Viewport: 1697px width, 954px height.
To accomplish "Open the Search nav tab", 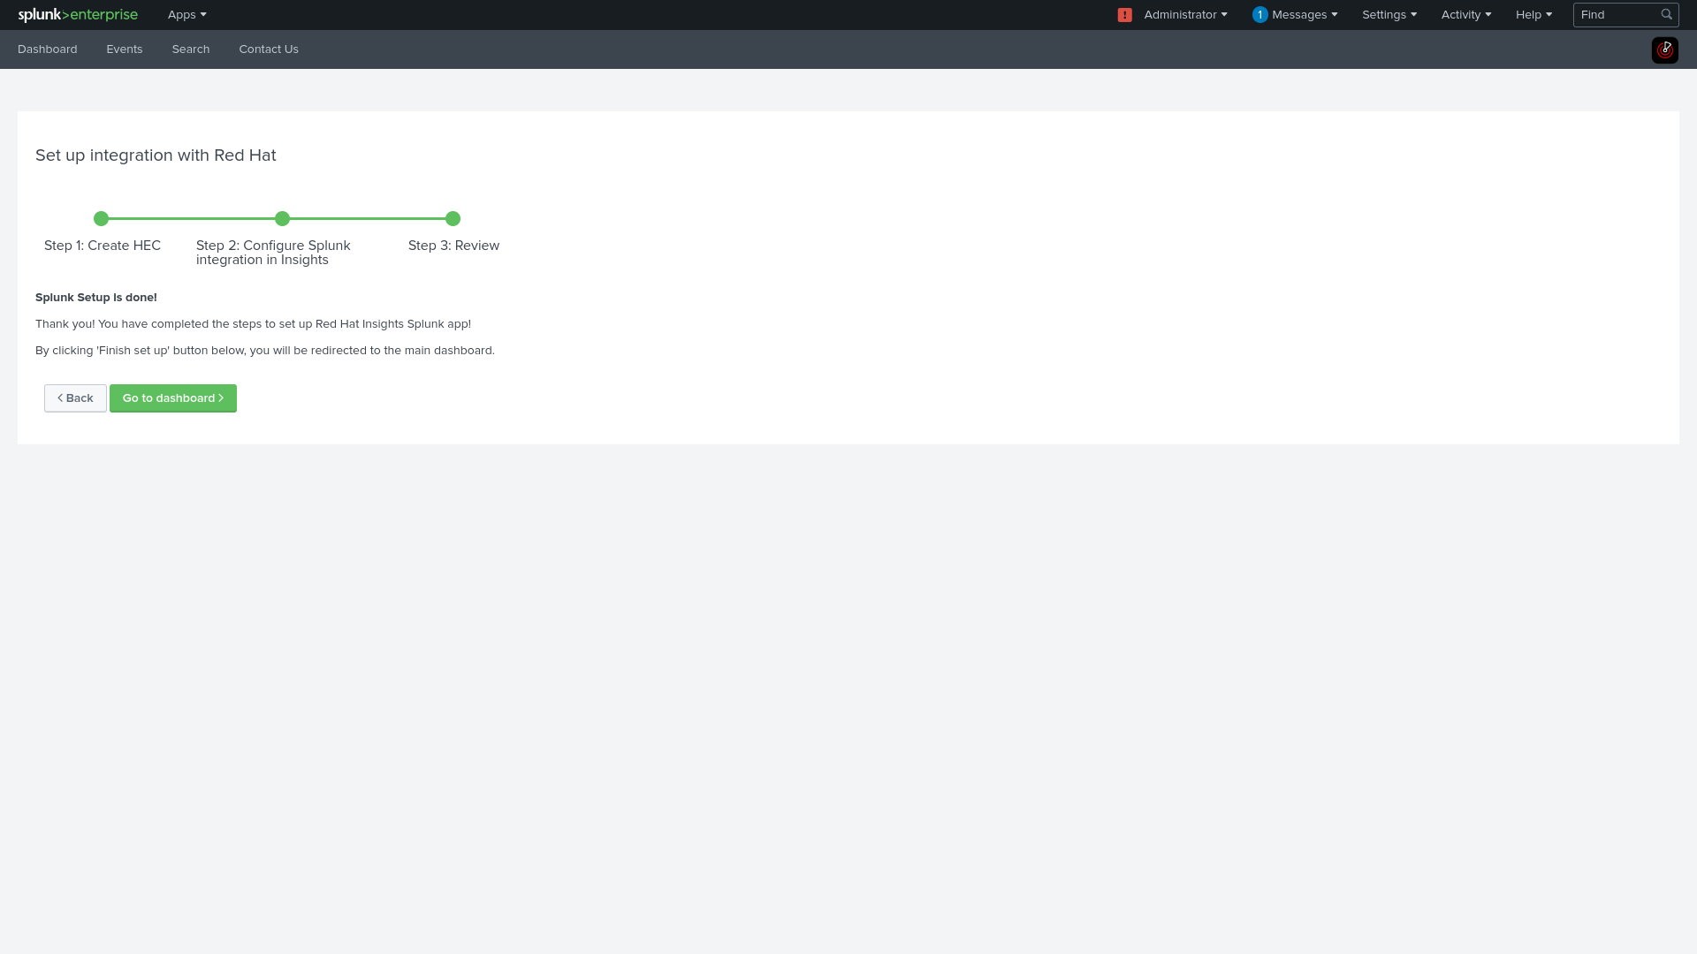I will (x=191, y=49).
